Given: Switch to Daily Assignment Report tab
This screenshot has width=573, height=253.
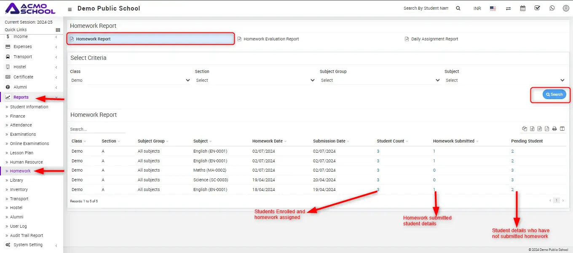Looking at the screenshot, I should (434, 39).
